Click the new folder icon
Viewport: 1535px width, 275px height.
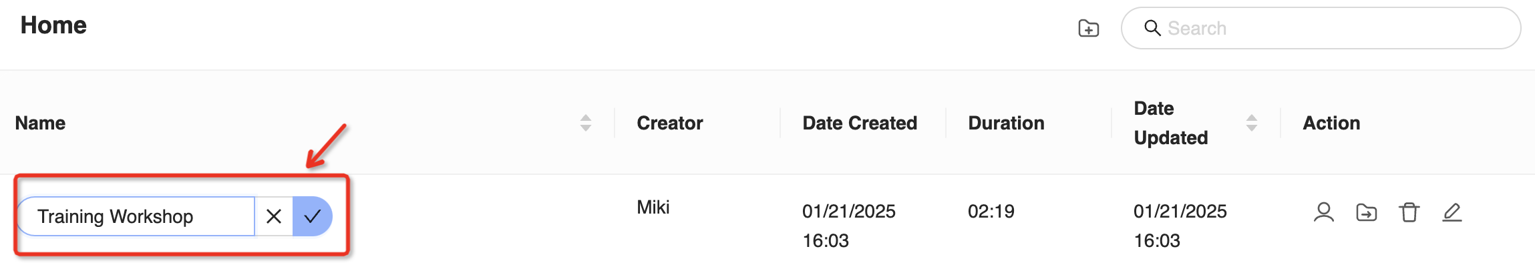tap(1088, 28)
